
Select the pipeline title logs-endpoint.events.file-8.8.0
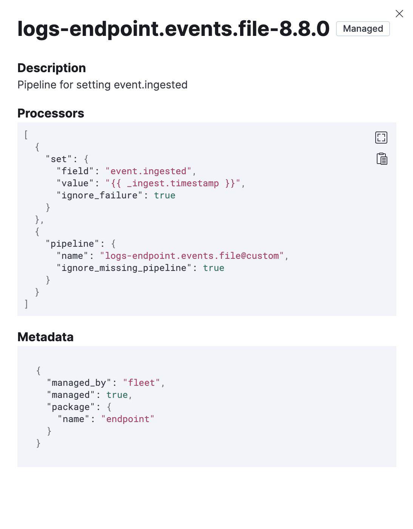(x=173, y=29)
